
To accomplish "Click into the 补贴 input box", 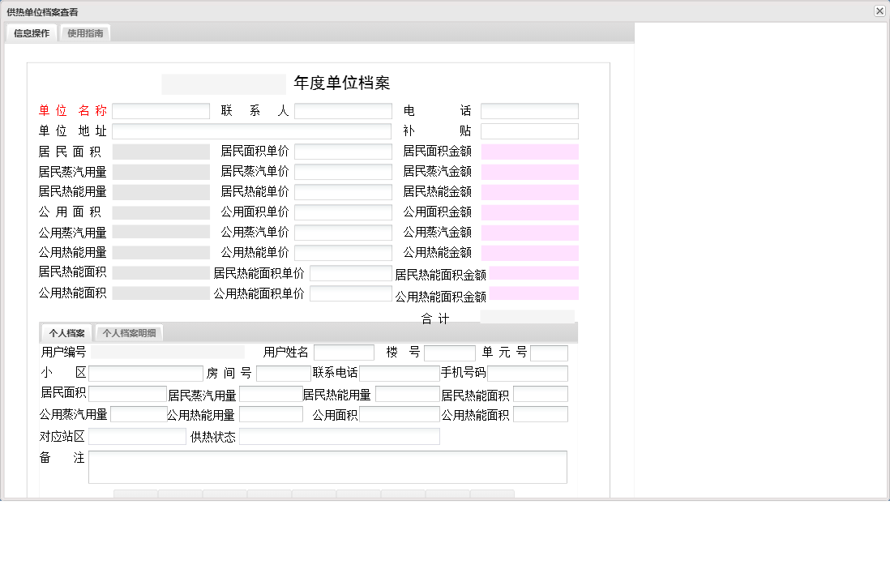I will (x=528, y=130).
